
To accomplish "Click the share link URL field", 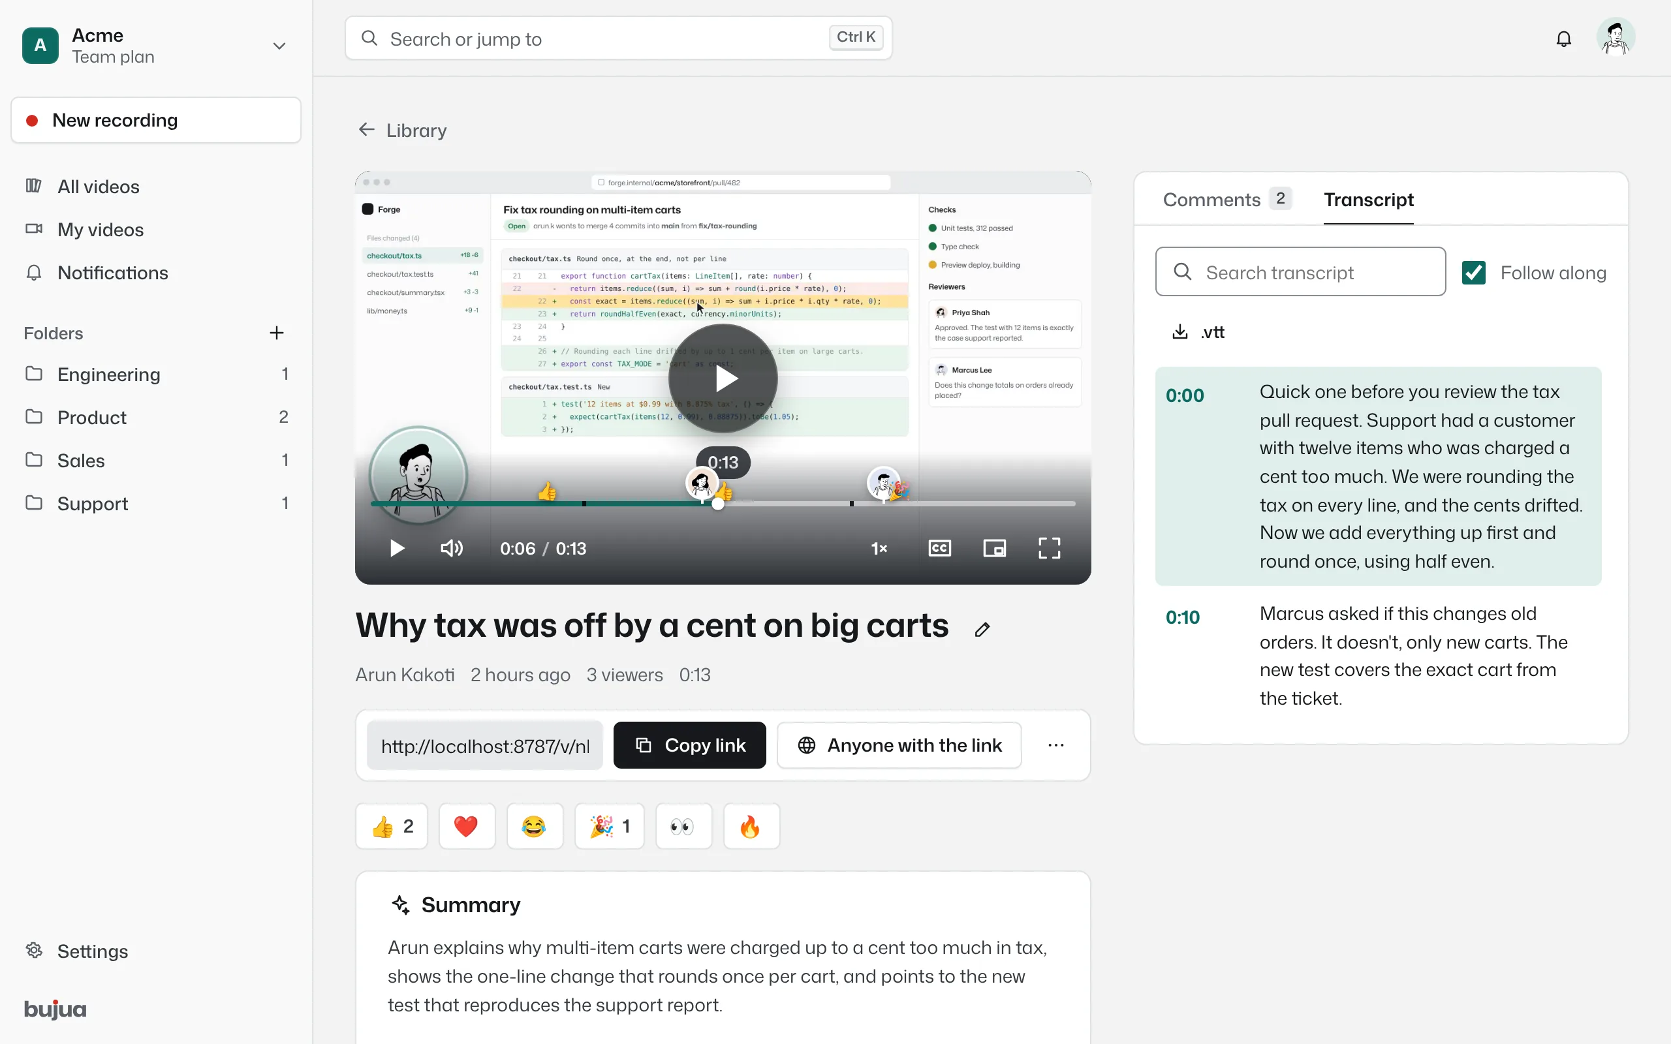I will coord(485,746).
